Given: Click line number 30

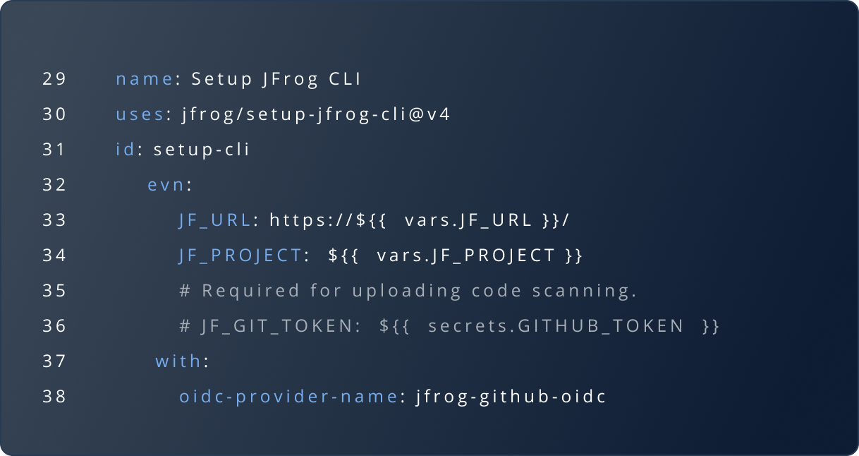Looking at the screenshot, I should (54, 114).
